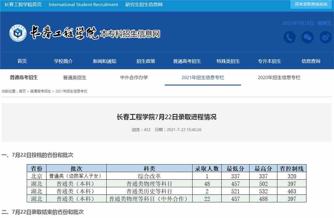Click the 省控制线 column header
This screenshot has height=218, width=334.
[x=292, y=169]
